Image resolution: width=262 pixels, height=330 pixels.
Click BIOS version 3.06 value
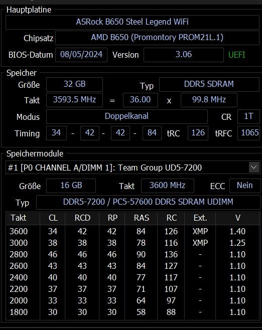184,55
